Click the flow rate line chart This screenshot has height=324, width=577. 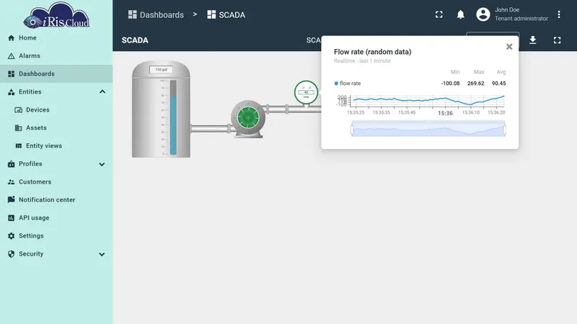[x=428, y=101]
